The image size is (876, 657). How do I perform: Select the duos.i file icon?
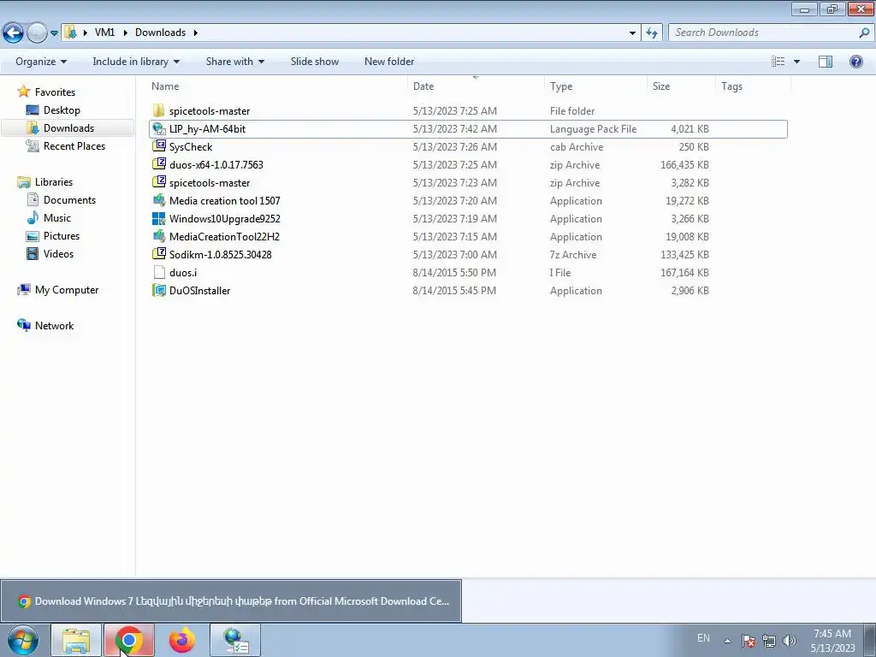pos(159,273)
